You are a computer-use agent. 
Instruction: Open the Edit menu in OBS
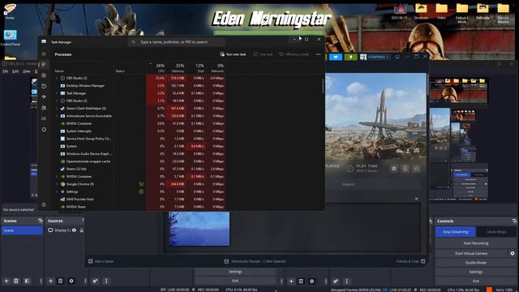pyautogui.click(x=15, y=71)
